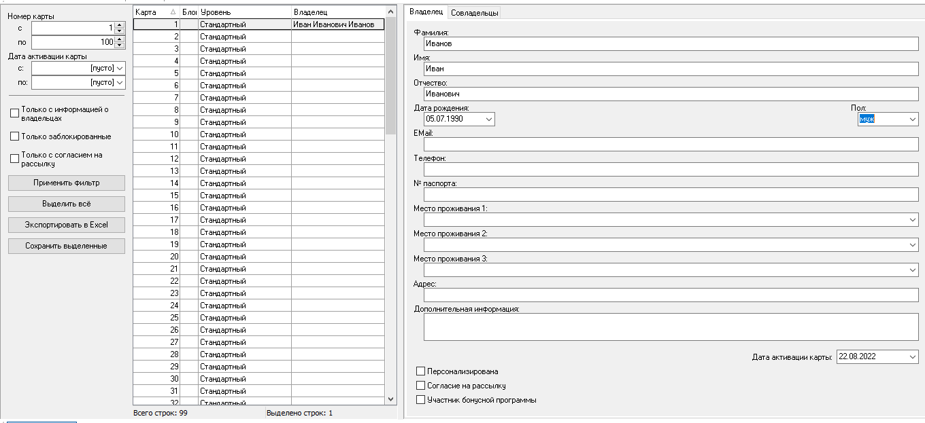The height and width of the screenshot is (423, 925).
Task: Click the 'Отчество' field with Иванович
Action: pyautogui.click(x=671, y=94)
